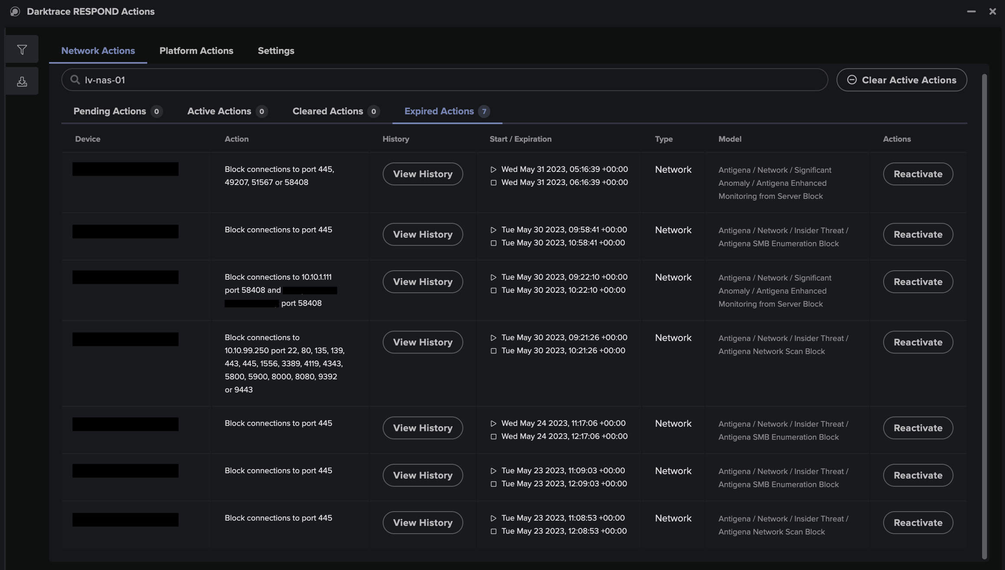This screenshot has width=1005, height=570.
Task: Select the Cleared Actions tab
Action: point(327,111)
